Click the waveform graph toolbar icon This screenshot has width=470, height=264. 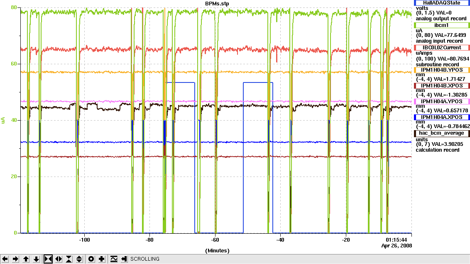tap(114, 259)
